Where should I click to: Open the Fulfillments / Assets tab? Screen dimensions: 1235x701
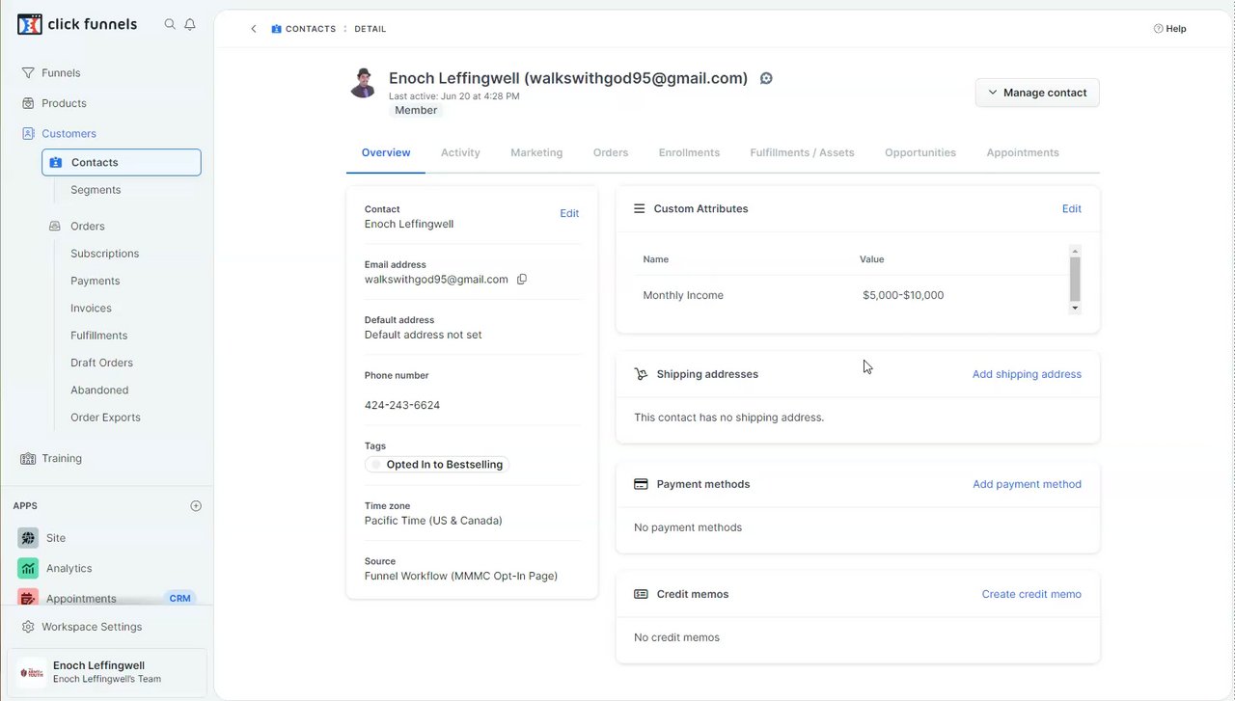click(x=802, y=152)
